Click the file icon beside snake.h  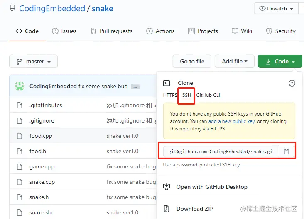coord(20,197)
